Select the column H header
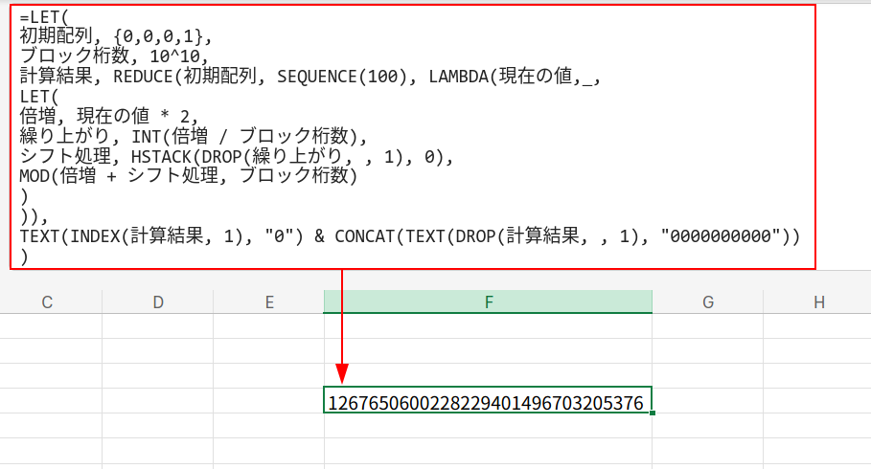This screenshot has height=469, width=871. pos(818,302)
